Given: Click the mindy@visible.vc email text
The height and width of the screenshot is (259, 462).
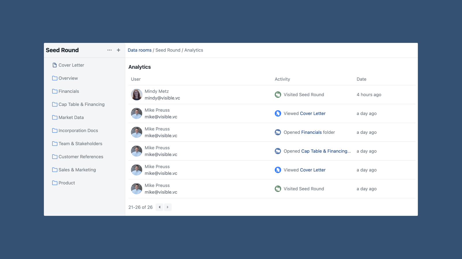Looking at the screenshot, I should (162, 98).
